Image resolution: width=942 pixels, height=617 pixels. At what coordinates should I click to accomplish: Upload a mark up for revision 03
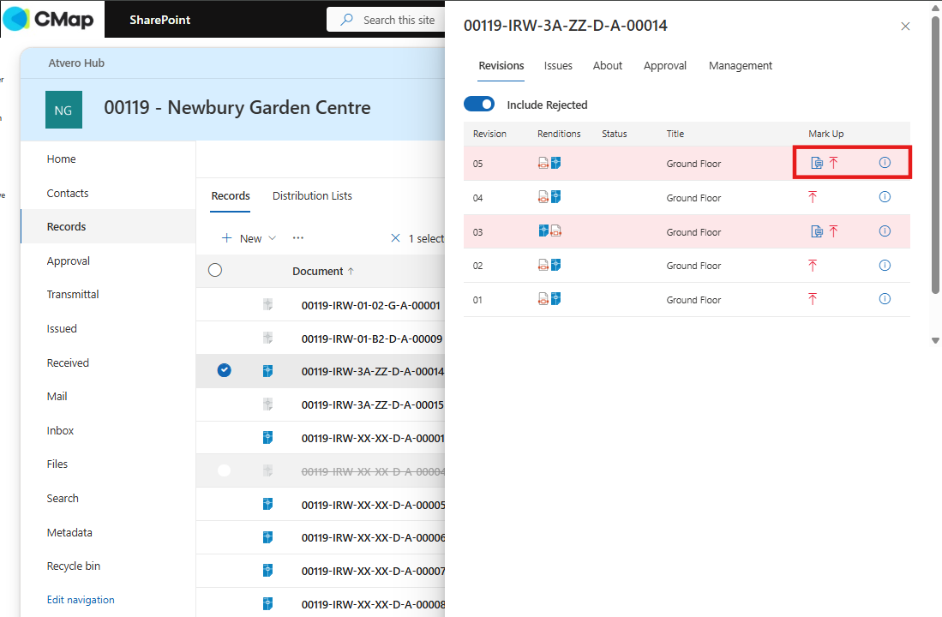(x=834, y=231)
